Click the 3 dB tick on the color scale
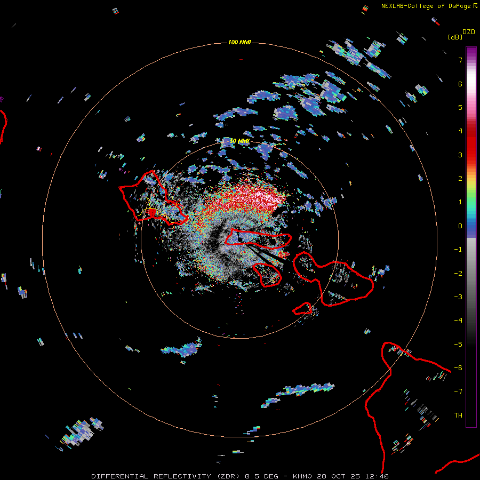This screenshot has width=480, height=480. pyautogui.click(x=460, y=155)
